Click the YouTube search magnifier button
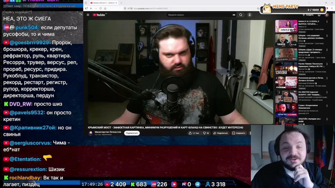 click(x=241, y=15)
